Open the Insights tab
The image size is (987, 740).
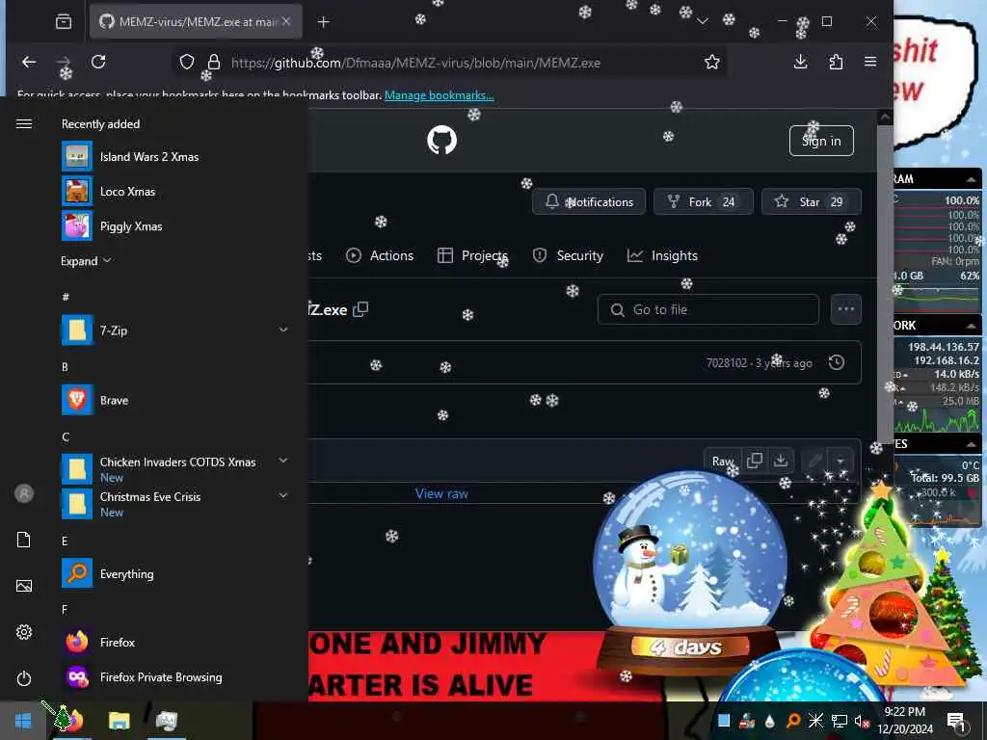click(663, 255)
